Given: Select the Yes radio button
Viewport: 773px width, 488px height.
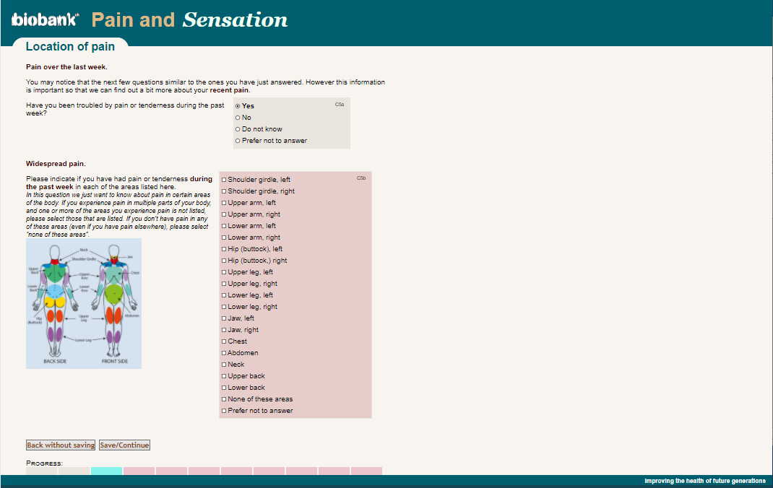Looking at the screenshot, I should [238, 106].
